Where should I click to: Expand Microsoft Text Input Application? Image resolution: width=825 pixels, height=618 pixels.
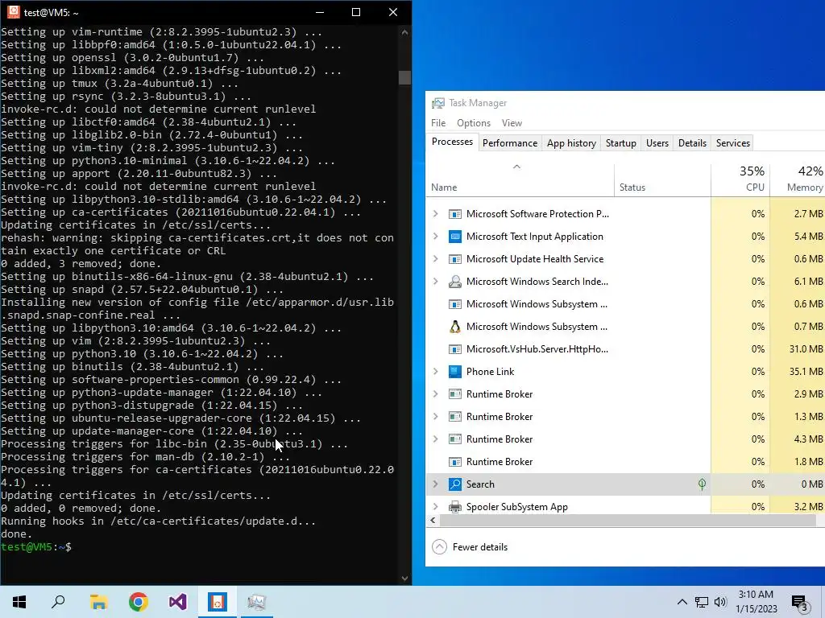[x=436, y=237]
